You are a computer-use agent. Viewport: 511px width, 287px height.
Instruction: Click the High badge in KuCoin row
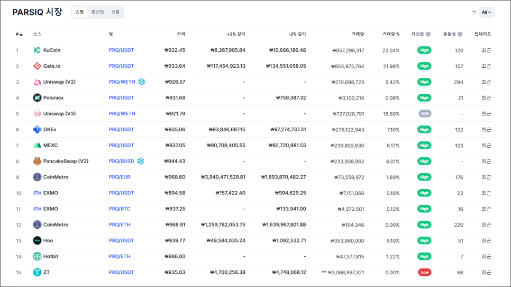click(x=424, y=50)
